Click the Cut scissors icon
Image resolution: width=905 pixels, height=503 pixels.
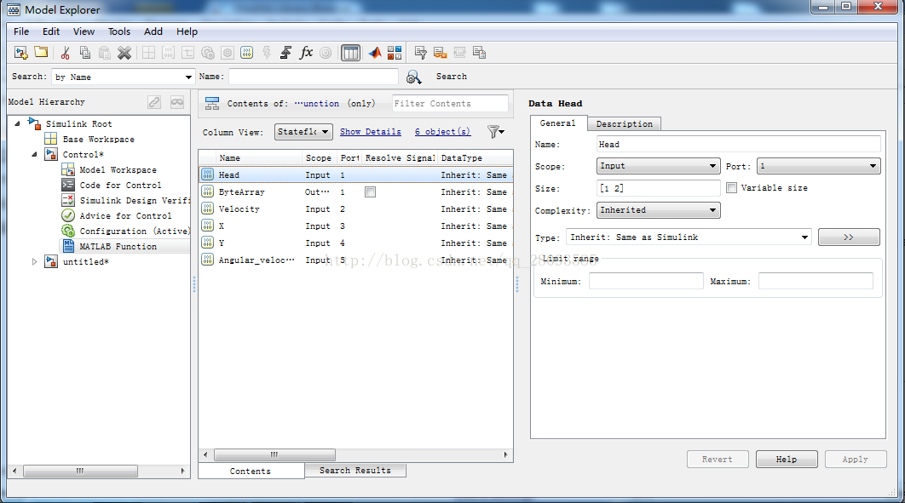point(66,53)
